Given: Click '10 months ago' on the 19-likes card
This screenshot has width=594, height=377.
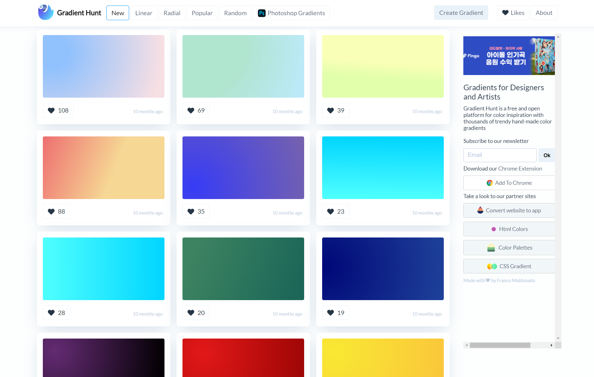Looking at the screenshot, I should pos(427,314).
